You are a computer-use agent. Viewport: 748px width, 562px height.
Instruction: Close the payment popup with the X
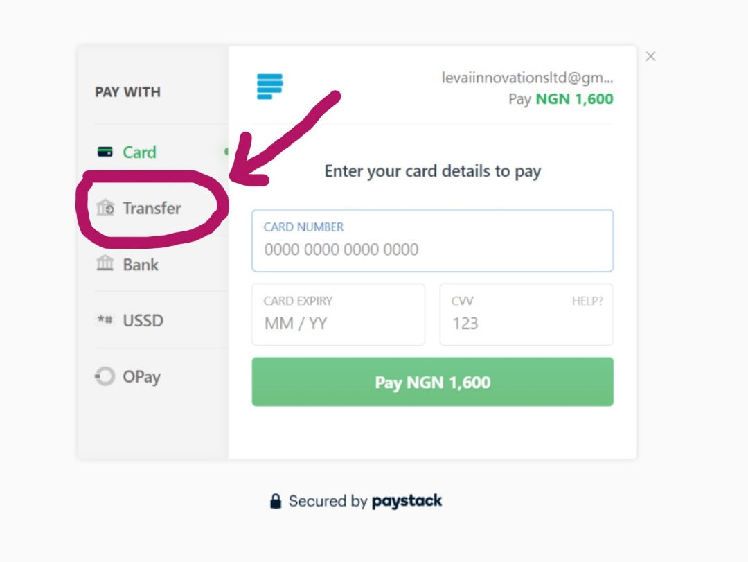[x=650, y=57]
